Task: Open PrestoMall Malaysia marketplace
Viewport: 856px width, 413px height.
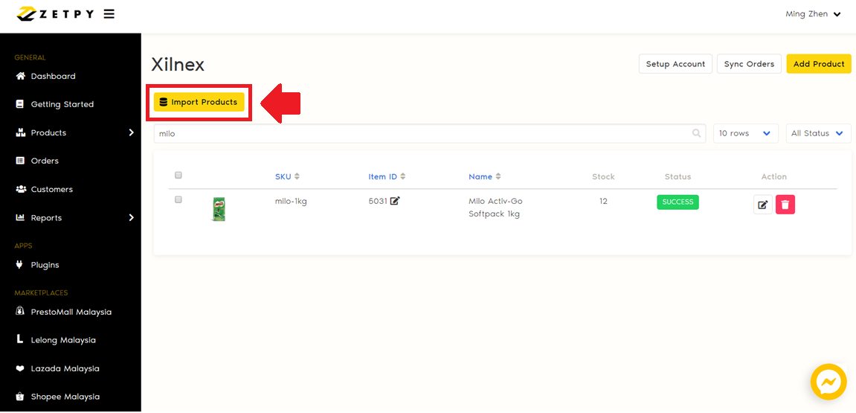Action: pos(71,312)
